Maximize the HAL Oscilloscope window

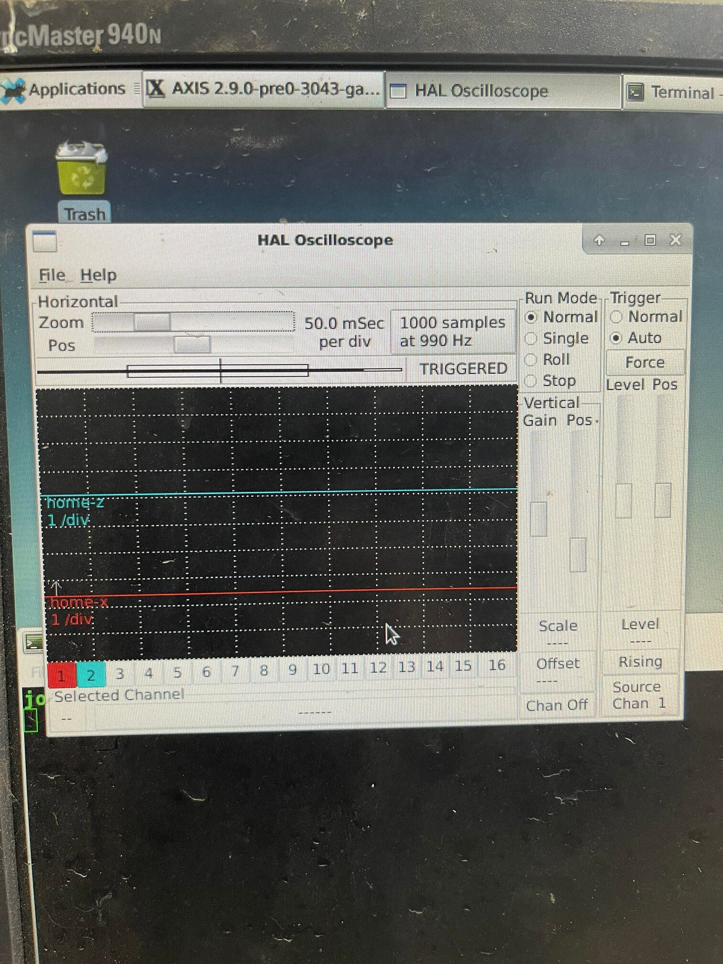(x=650, y=240)
